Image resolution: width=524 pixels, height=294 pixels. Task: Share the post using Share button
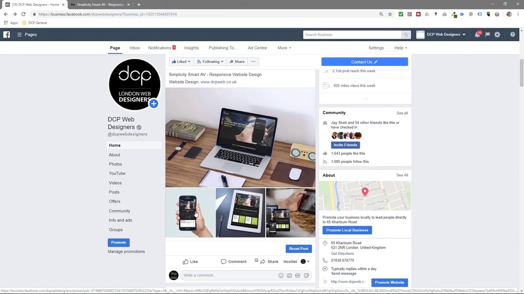coord(269,262)
